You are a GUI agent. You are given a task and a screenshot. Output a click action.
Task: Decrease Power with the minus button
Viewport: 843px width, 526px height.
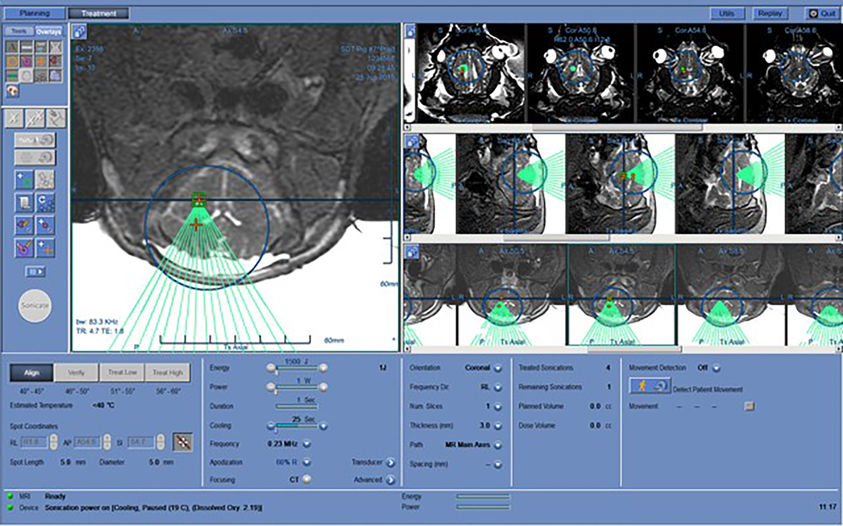click(271, 387)
